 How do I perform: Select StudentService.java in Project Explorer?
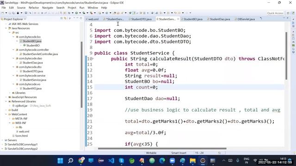point(34,80)
